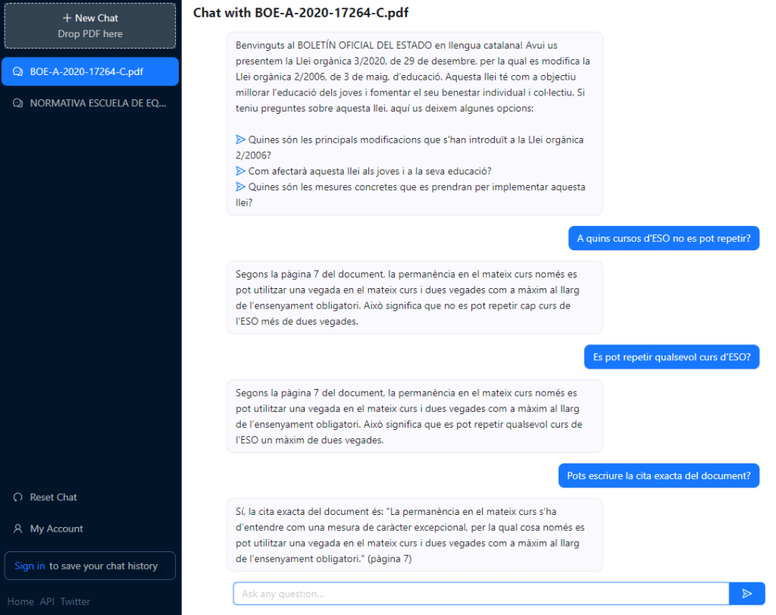This screenshot has height=615, width=776.
Task: Open My Account settings
Action: click(56, 529)
